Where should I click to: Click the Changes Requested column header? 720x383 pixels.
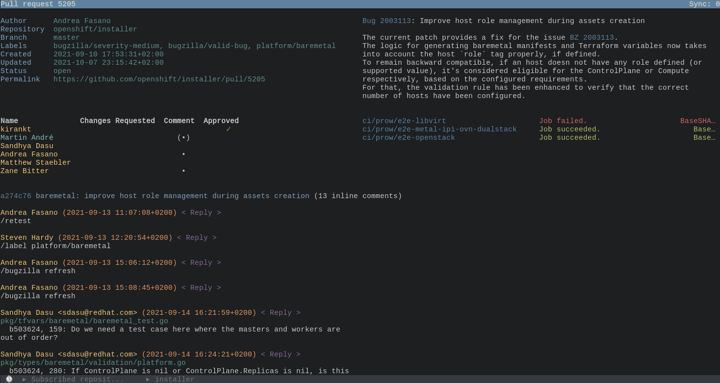tap(117, 121)
